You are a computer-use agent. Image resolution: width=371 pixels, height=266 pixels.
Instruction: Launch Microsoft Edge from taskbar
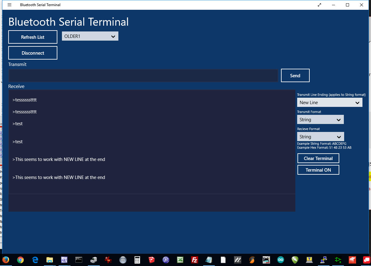pyautogui.click(x=35, y=260)
